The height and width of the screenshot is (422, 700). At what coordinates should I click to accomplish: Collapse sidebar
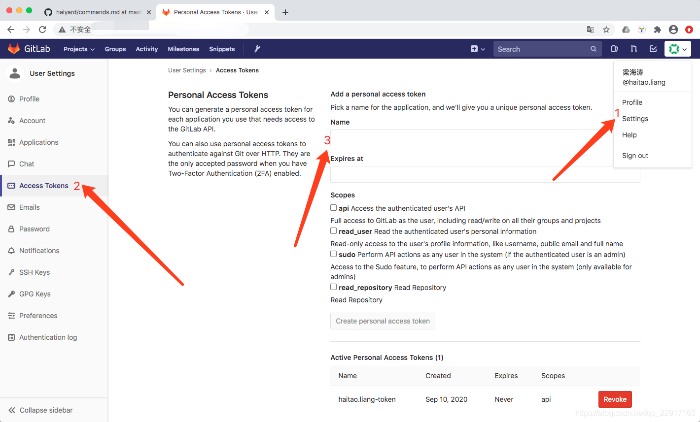pos(41,410)
